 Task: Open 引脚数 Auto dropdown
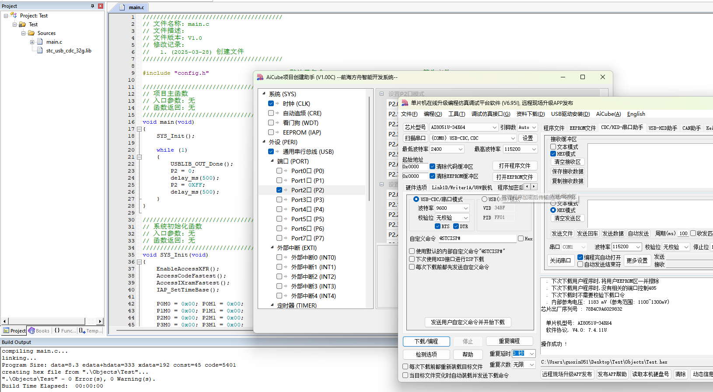(x=534, y=128)
